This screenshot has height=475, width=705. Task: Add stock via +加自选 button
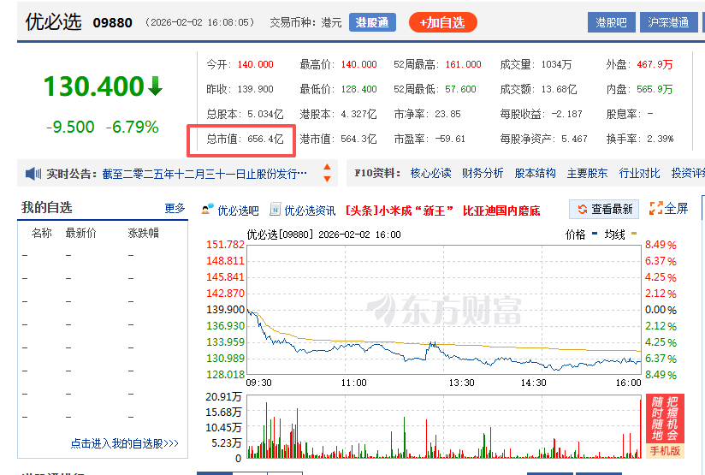pyautogui.click(x=442, y=22)
